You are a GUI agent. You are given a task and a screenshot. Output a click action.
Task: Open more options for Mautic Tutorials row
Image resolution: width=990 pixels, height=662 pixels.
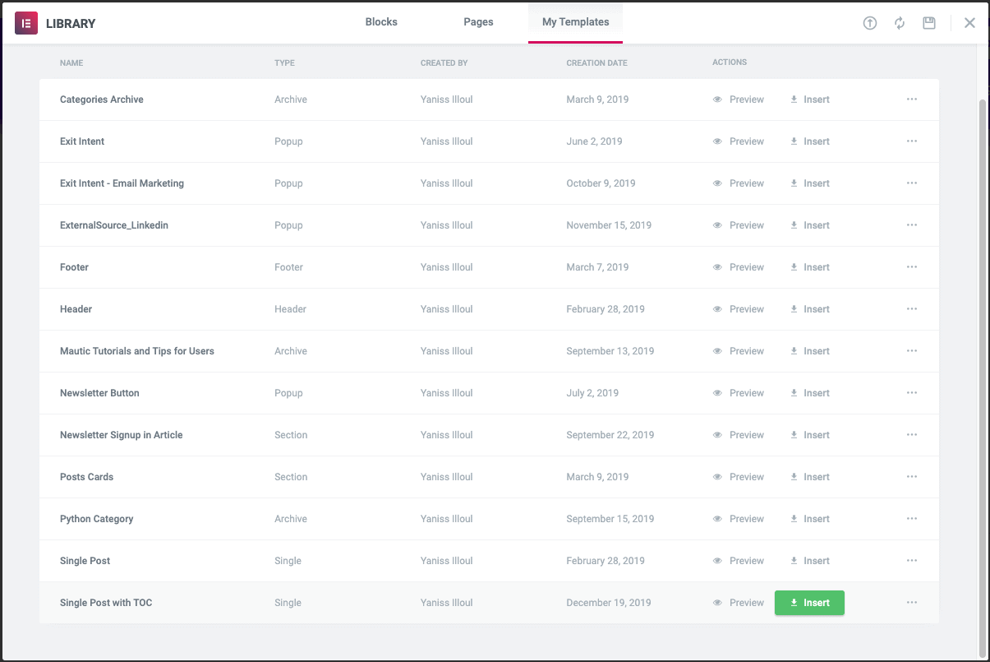click(x=912, y=351)
